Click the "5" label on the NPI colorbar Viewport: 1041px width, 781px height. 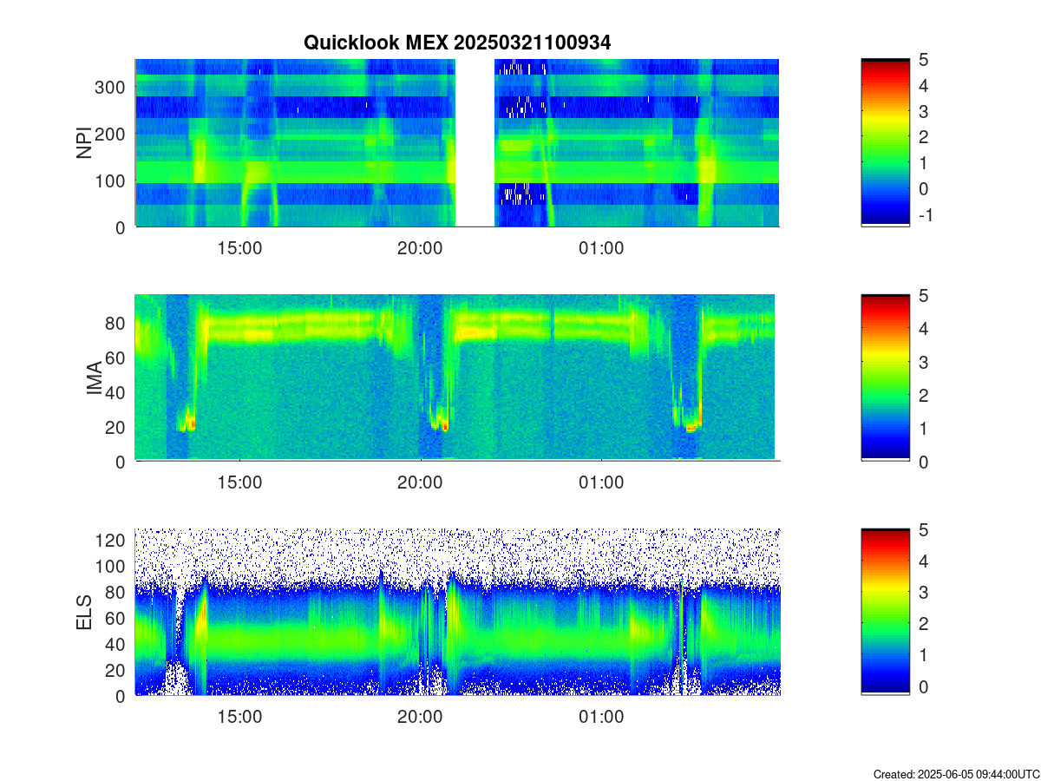coord(922,60)
